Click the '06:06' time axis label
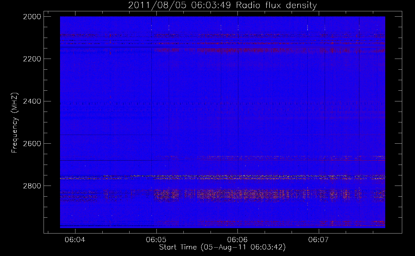The image size is (415, 256). pos(237,240)
